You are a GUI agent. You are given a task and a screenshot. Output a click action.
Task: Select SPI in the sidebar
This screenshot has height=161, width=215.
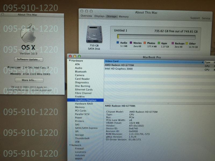tap(77, 132)
